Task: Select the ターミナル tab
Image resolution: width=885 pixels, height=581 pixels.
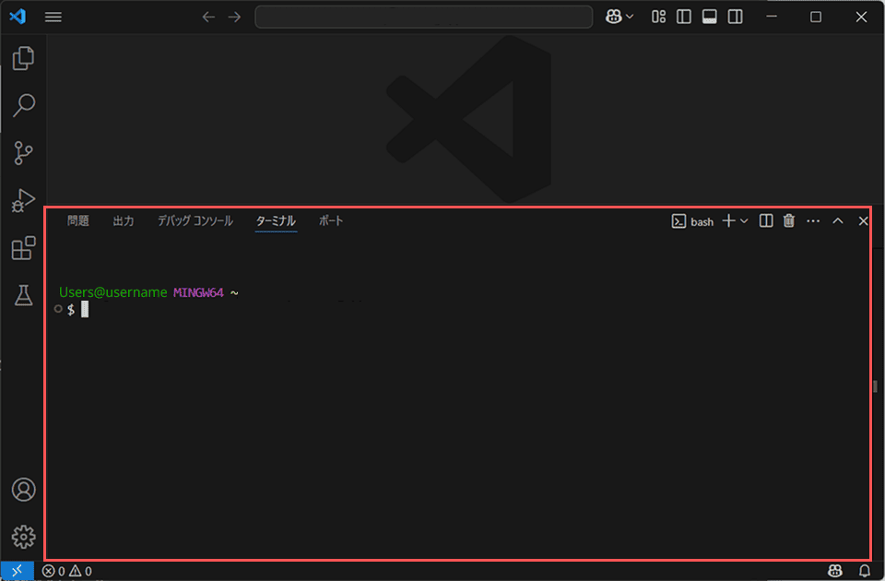Action: point(276,220)
